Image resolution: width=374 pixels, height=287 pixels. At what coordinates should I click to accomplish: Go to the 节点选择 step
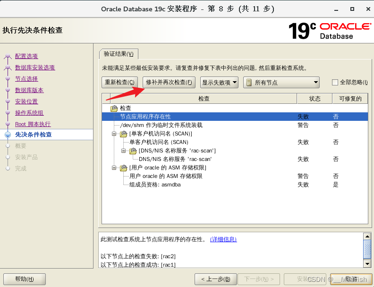pos(26,79)
